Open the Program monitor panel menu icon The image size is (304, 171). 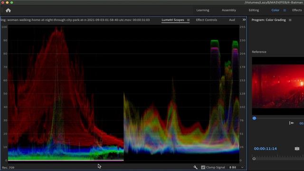[x=290, y=20]
